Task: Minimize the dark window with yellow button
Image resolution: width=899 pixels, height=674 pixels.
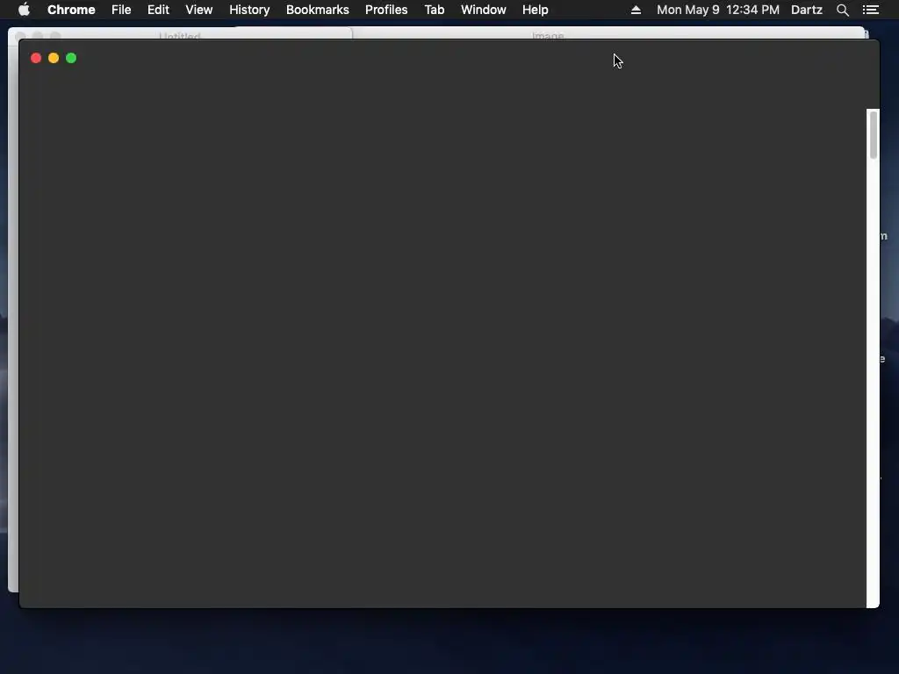Action: [x=54, y=58]
